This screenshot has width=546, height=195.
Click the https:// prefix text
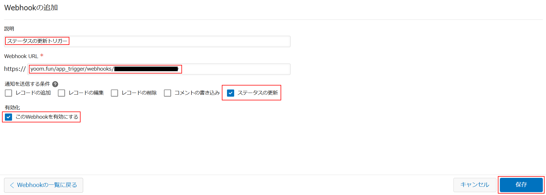(15, 69)
